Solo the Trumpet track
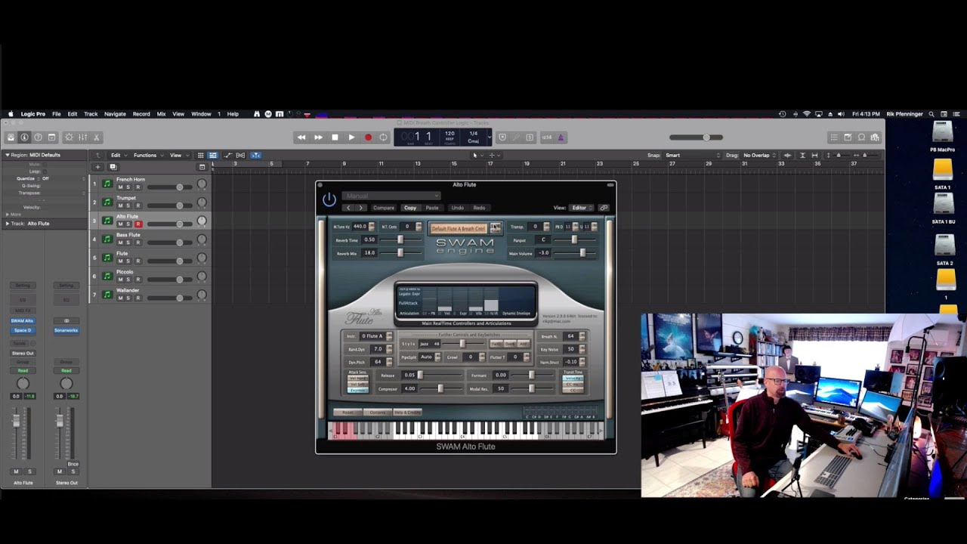The image size is (967, 544). point(128,206)
